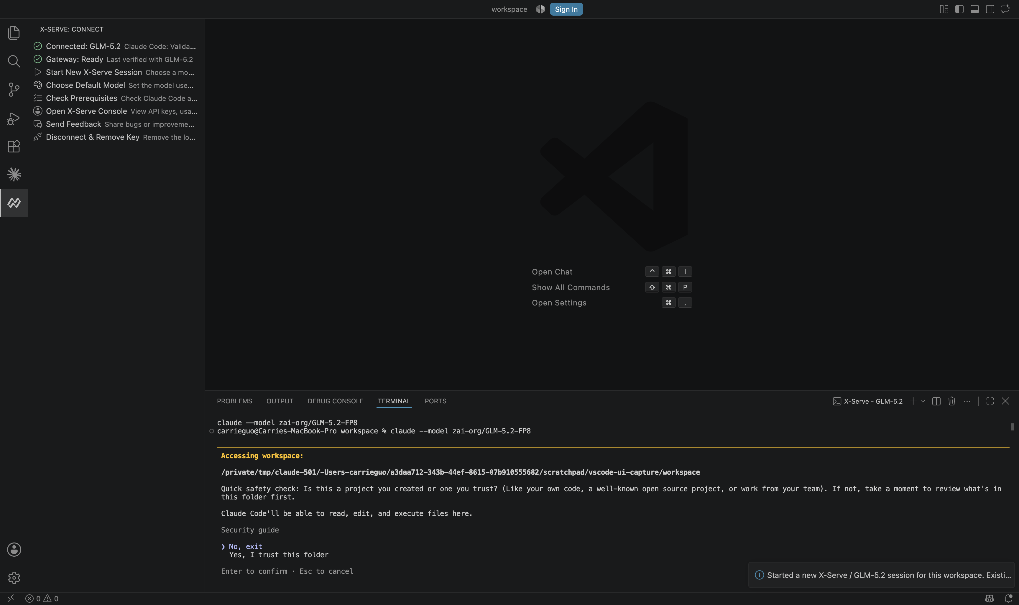Open the Extensions view

click(14, 146)
